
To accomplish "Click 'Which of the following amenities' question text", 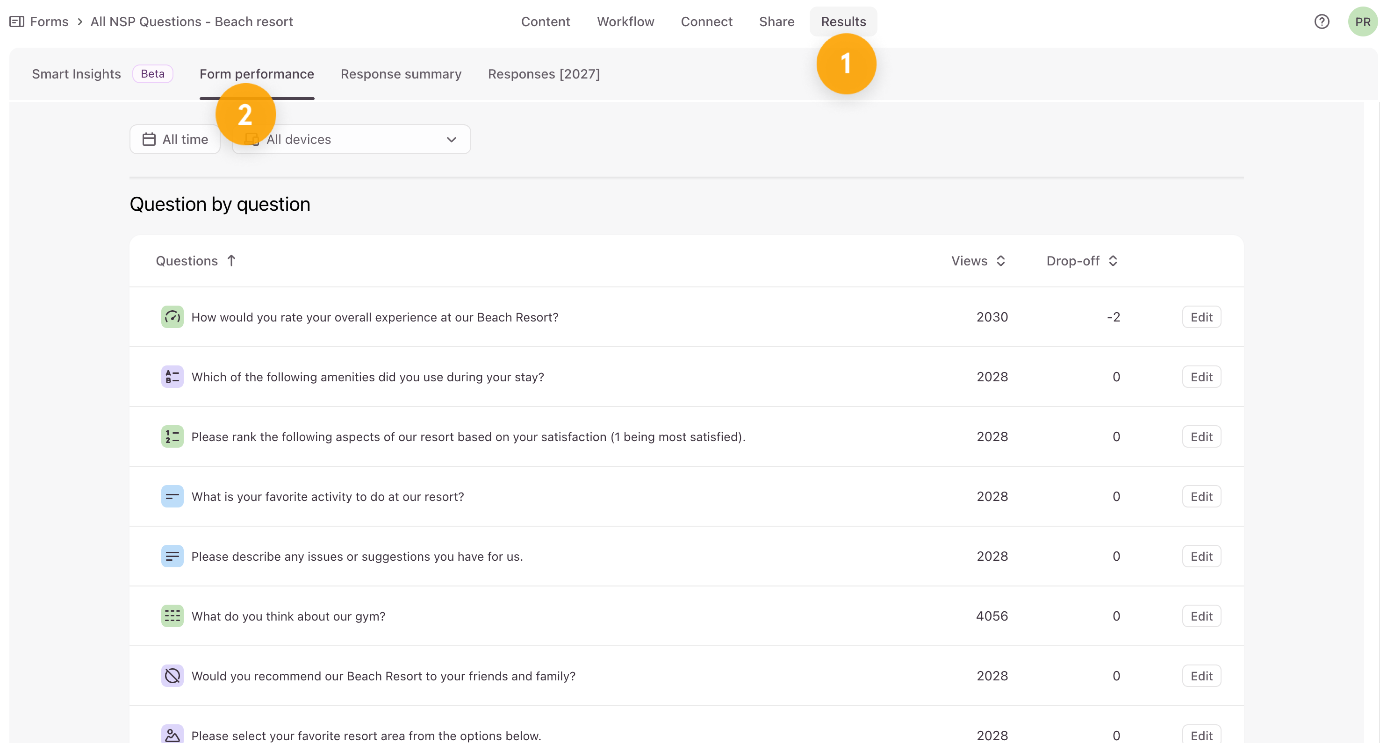I will coord(368,377).
